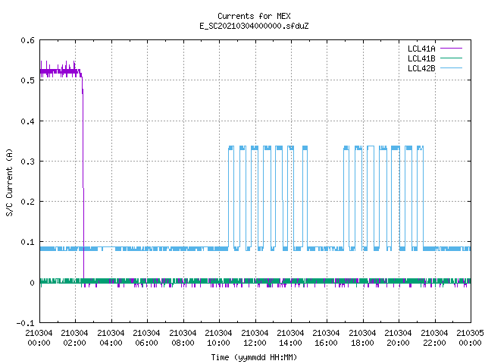The height and width of the screenshot is (364, 485).
Task: Click the x-axis tick 210304 00:00
Action: point(39,338)
